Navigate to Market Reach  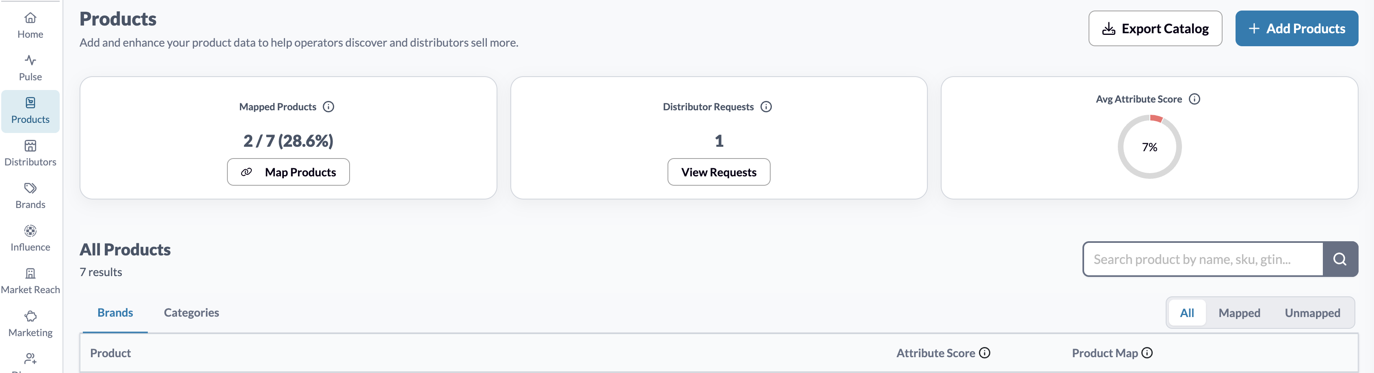point(30,281)
